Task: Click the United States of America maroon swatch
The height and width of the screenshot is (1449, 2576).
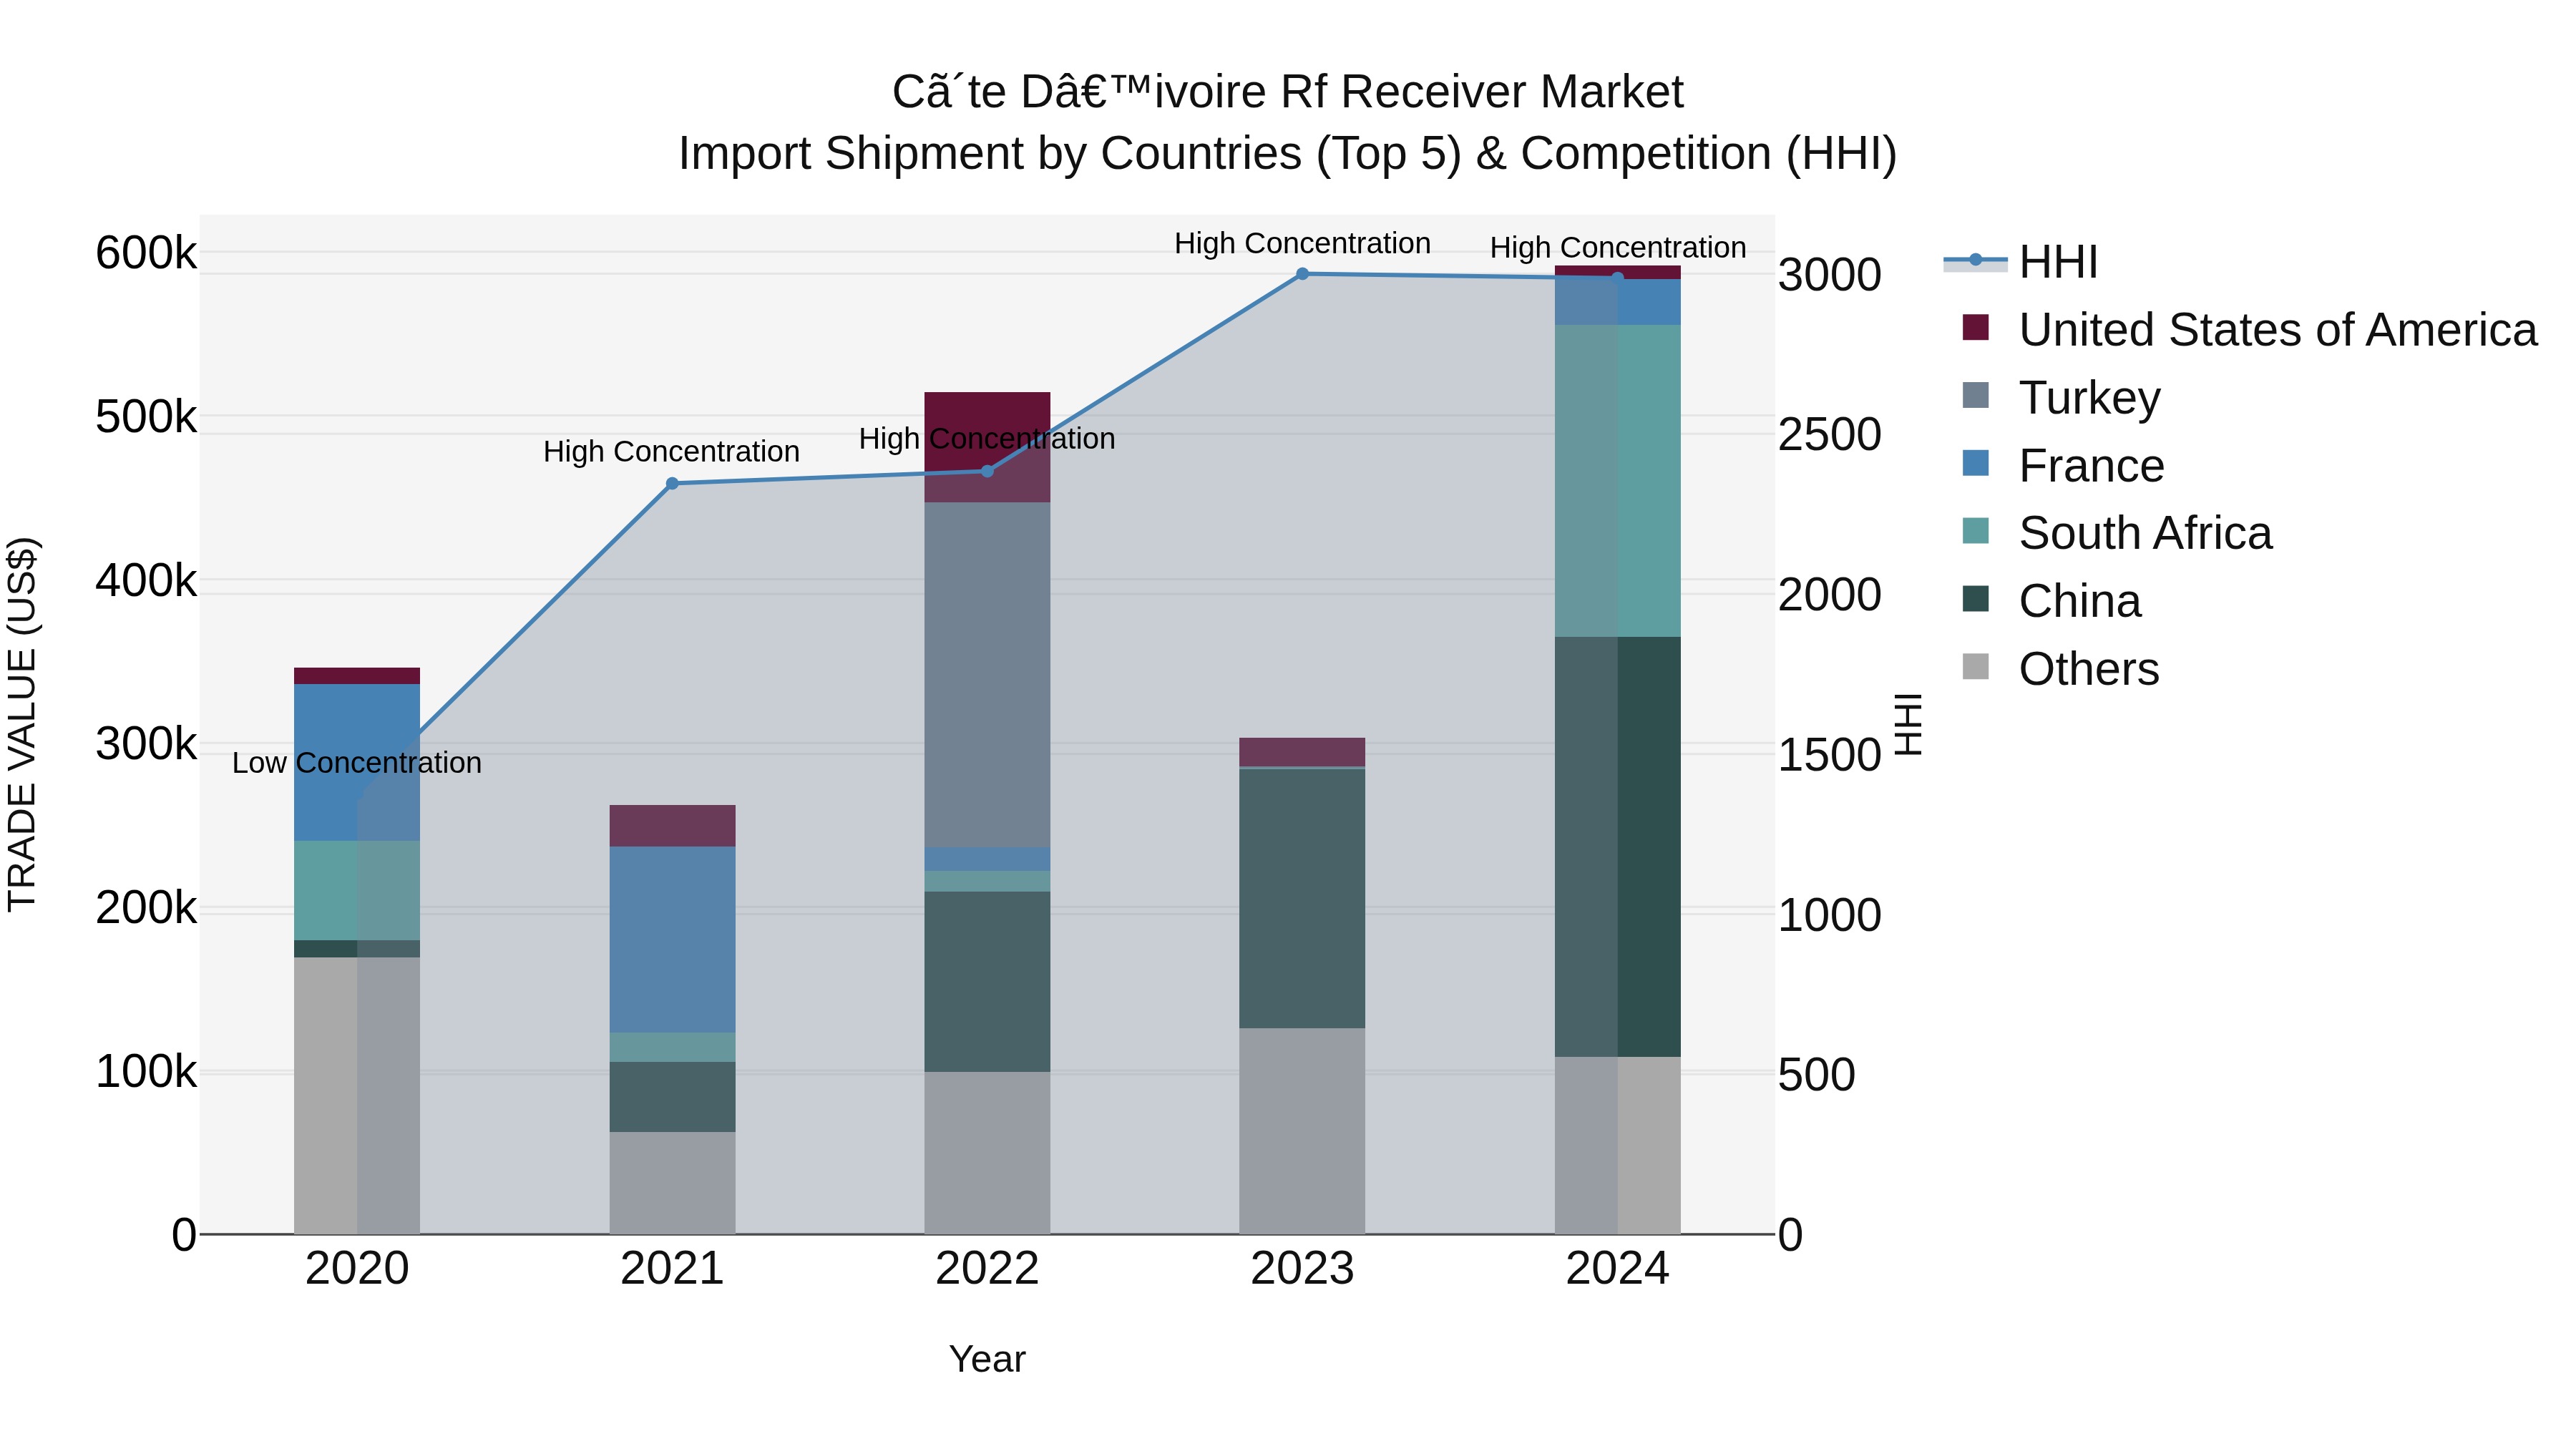Action: [x=1975, y=327]
